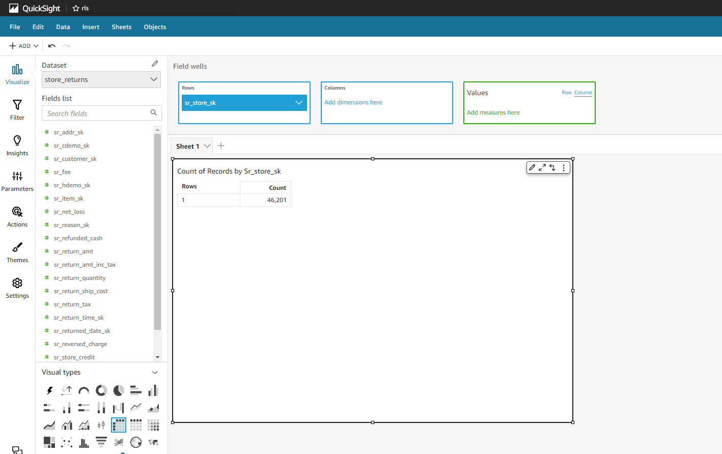This screenshot has height=454, width=722.
Task: Choose the box plot visual type
Action: (x=101, y=425)
